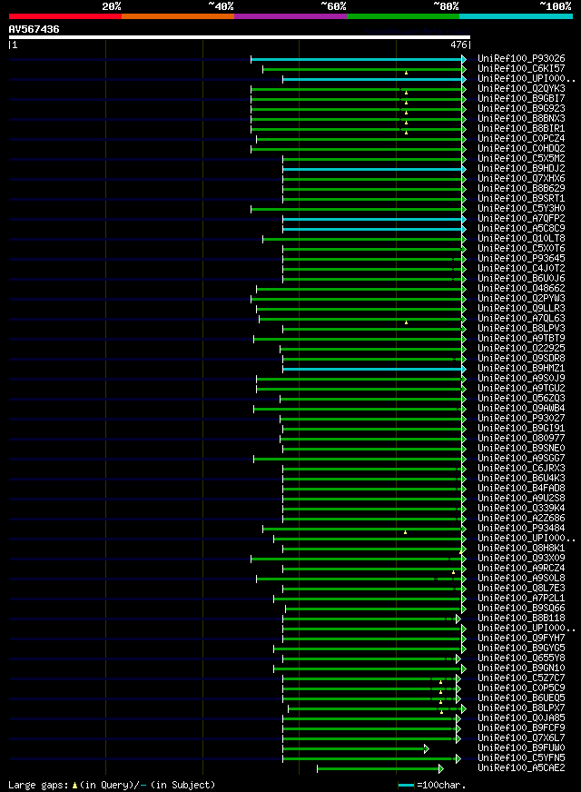Select the UniRef100_A7QFP2 label
Screen dimensions: 581x792
click(521, 218)
